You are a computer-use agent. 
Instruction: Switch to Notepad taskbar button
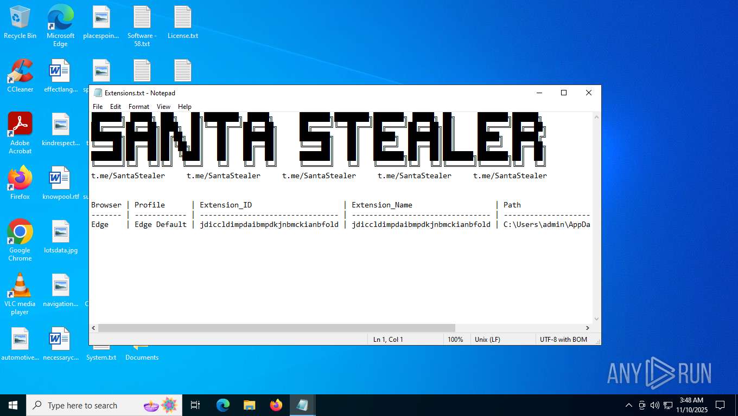tap(303, 405)
